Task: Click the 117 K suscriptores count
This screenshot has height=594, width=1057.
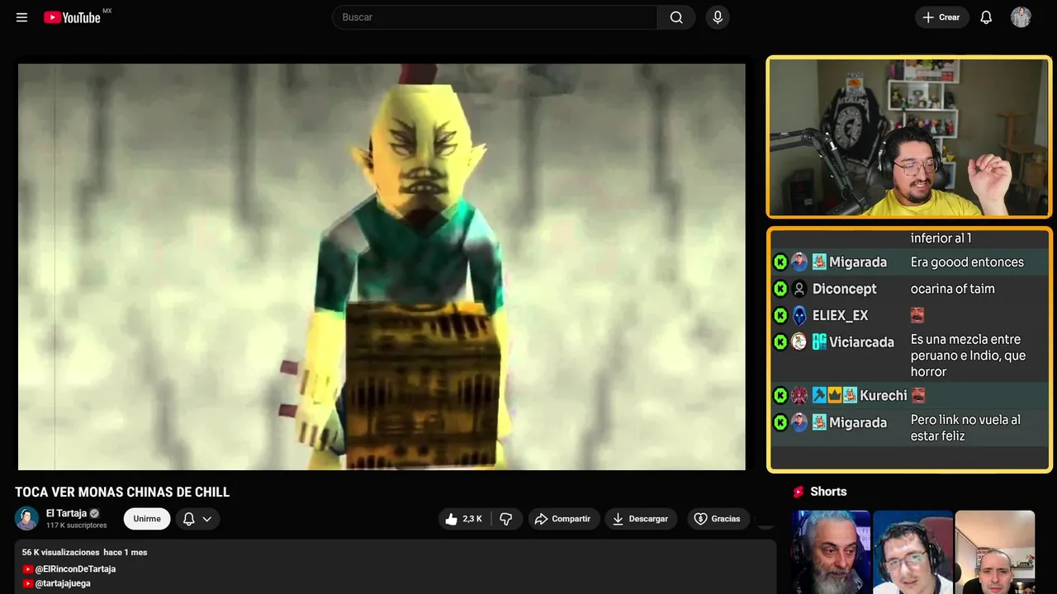Action: [77, 526]
